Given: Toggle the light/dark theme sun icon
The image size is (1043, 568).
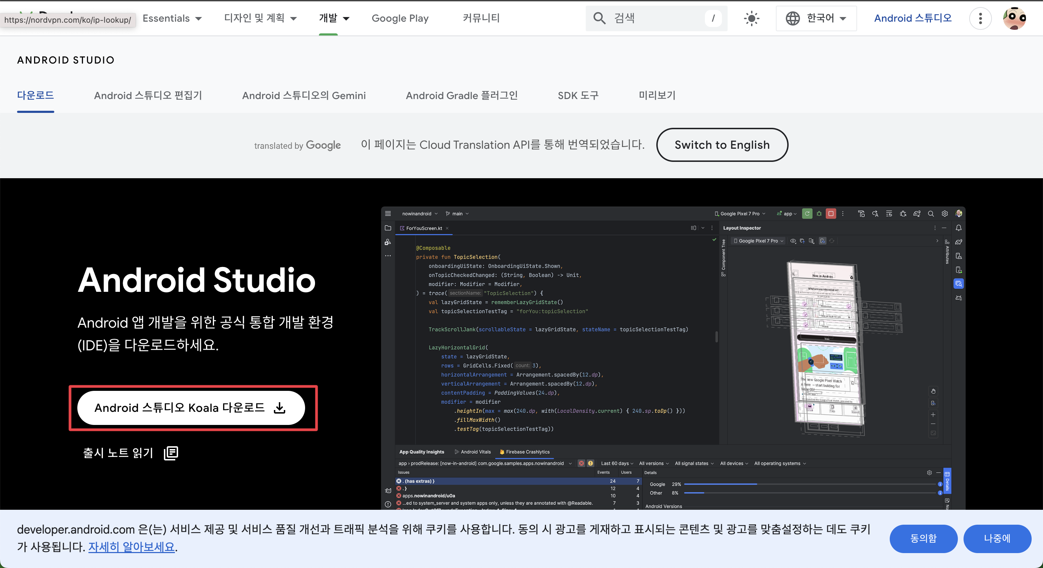Looking at the screenshot, I should click(751, 18).
